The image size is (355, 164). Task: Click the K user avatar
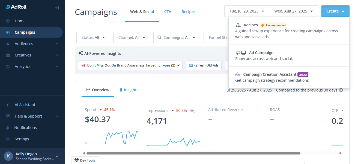tap(8, 156)
